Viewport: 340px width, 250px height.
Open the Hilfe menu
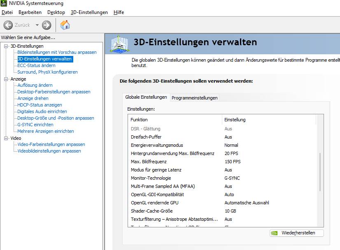[119, 12]
